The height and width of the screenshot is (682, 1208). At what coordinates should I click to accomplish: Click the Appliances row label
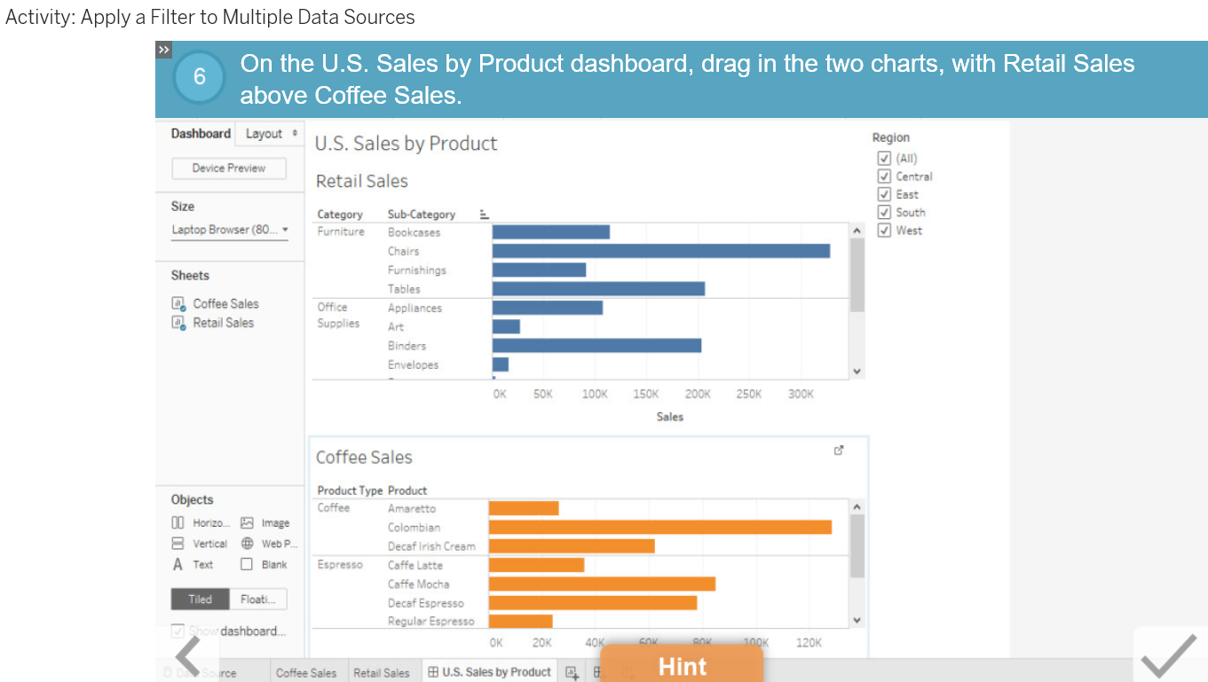point(415,308)
